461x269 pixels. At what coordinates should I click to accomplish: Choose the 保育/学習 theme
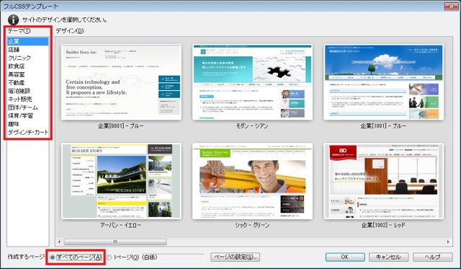28,115
